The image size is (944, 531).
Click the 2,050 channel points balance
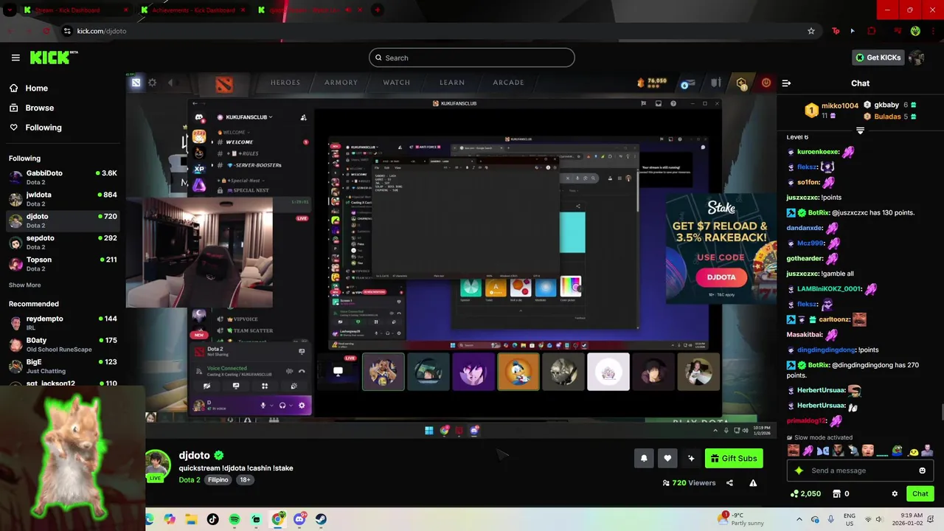point(805,494)
